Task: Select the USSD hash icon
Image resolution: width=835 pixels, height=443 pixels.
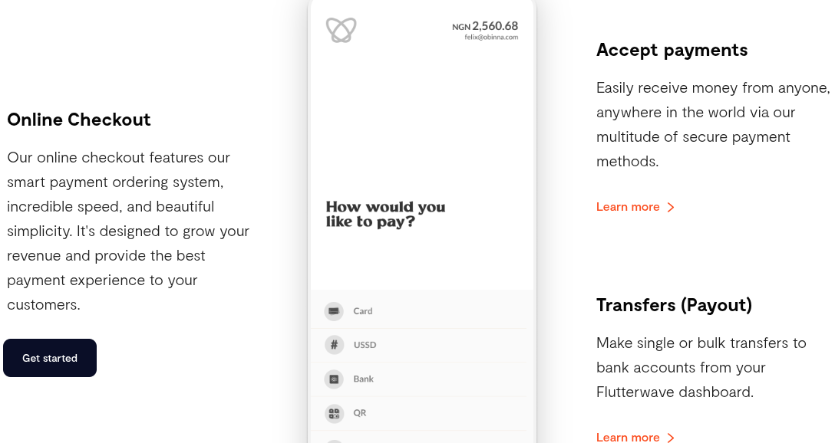Action: [x=334, y=345]
